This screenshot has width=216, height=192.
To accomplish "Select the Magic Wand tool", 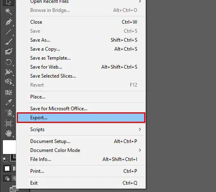I will click(9, 11).
